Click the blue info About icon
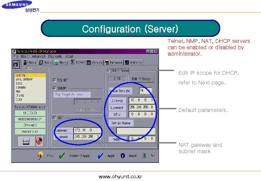The height and width of the screenshot is (181, 261). coord(123,156)
